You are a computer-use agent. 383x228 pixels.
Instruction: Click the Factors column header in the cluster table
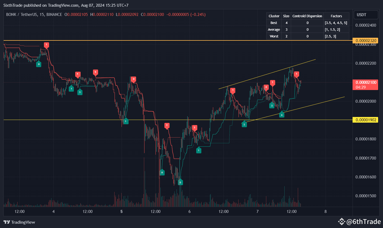click(336, 16)
